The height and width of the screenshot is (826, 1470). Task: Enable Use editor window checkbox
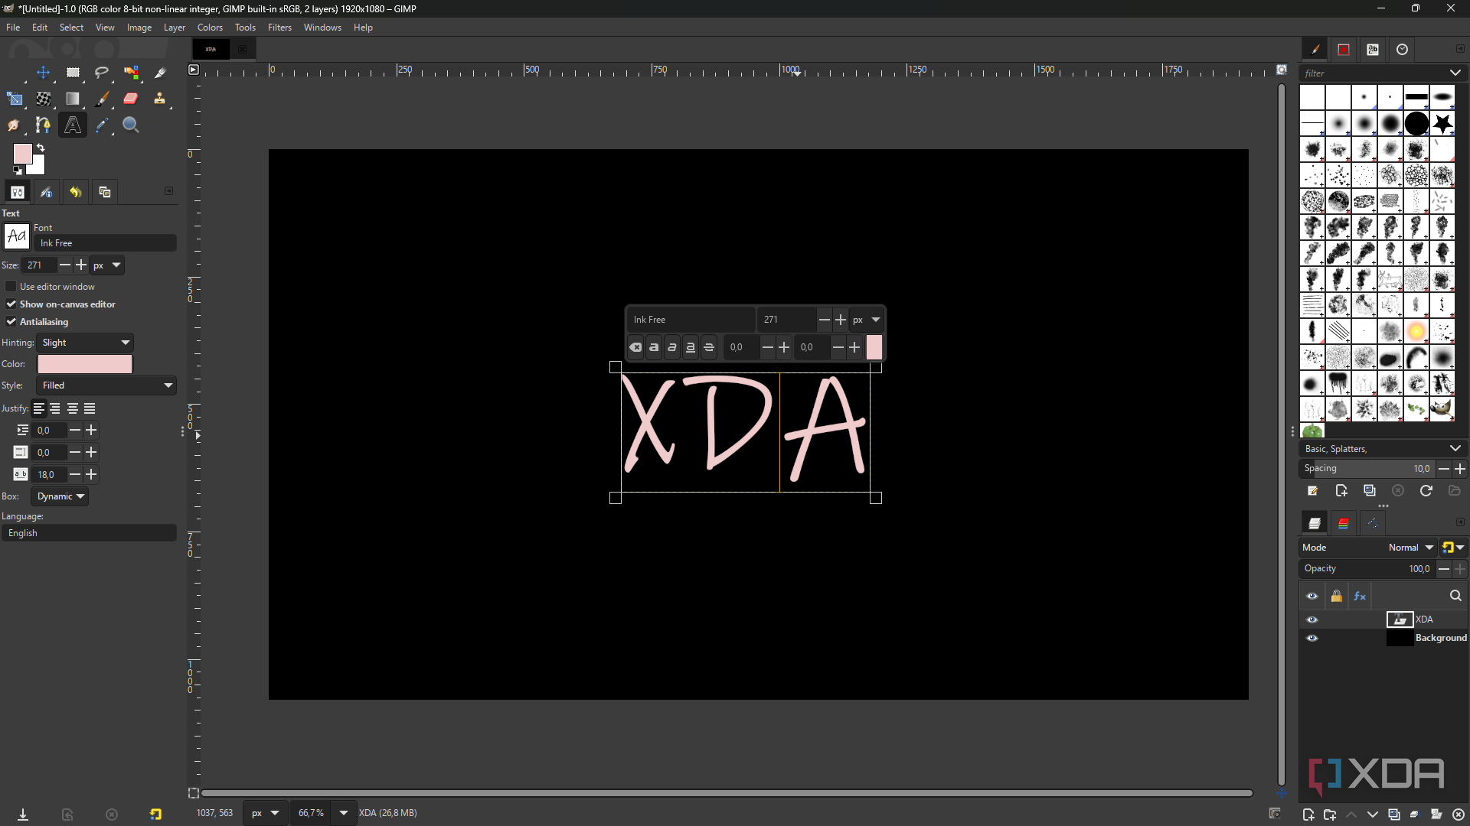(11, 286)
